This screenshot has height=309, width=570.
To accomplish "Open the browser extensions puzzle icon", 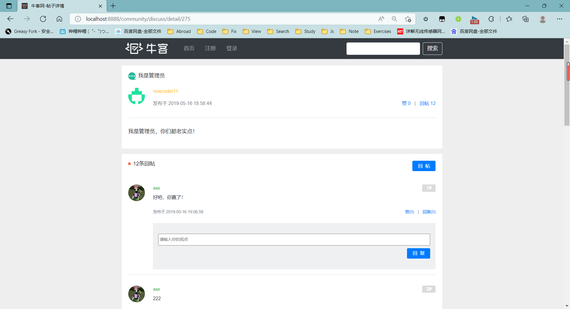I will click(491, 19).
